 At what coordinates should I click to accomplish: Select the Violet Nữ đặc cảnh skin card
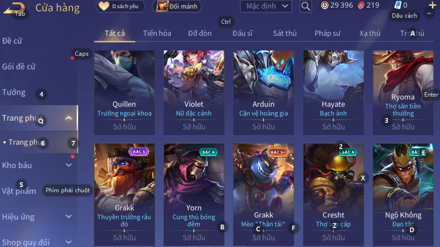tap(194, 92)
